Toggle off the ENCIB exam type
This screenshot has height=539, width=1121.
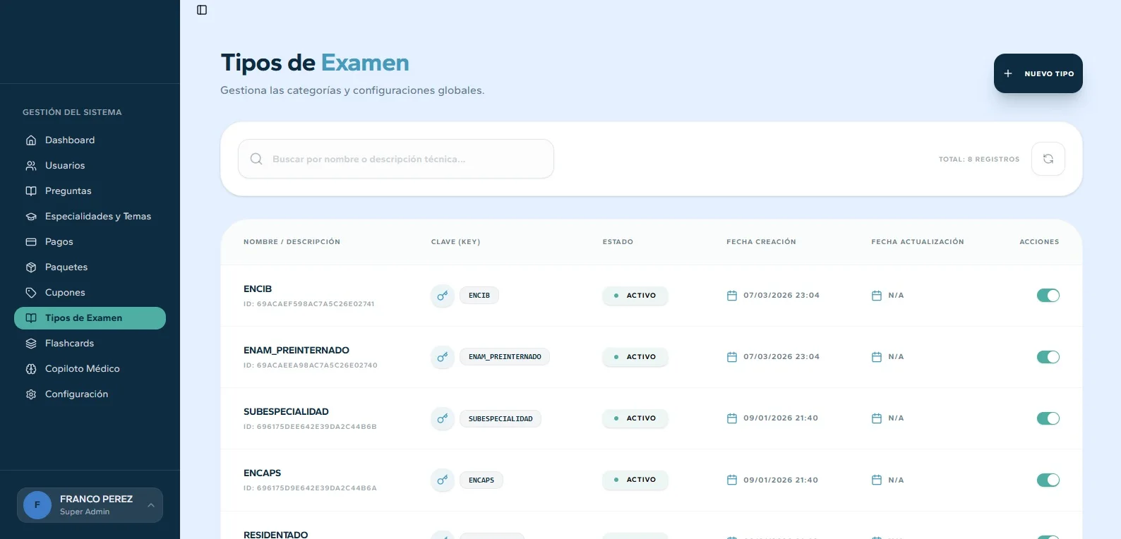[1048, 296]
